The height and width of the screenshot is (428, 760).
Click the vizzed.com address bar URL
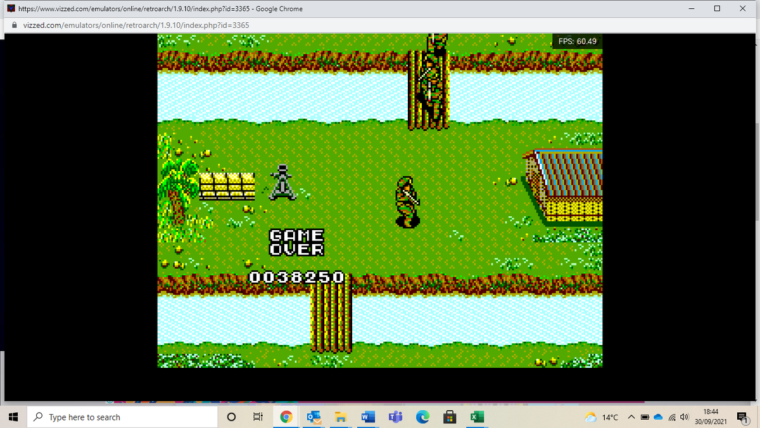click(x=136, y=25)
